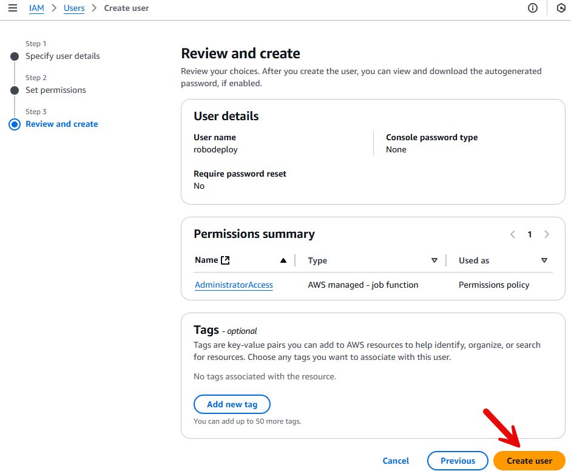Sort the Used as column dropdown arrow

click(544, 260)
